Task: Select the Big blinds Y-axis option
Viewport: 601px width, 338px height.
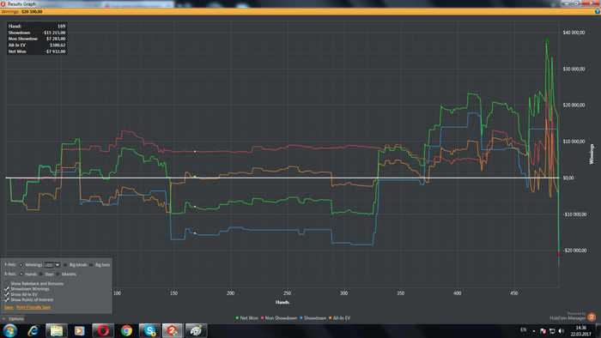Action: (x=65, y=265)
